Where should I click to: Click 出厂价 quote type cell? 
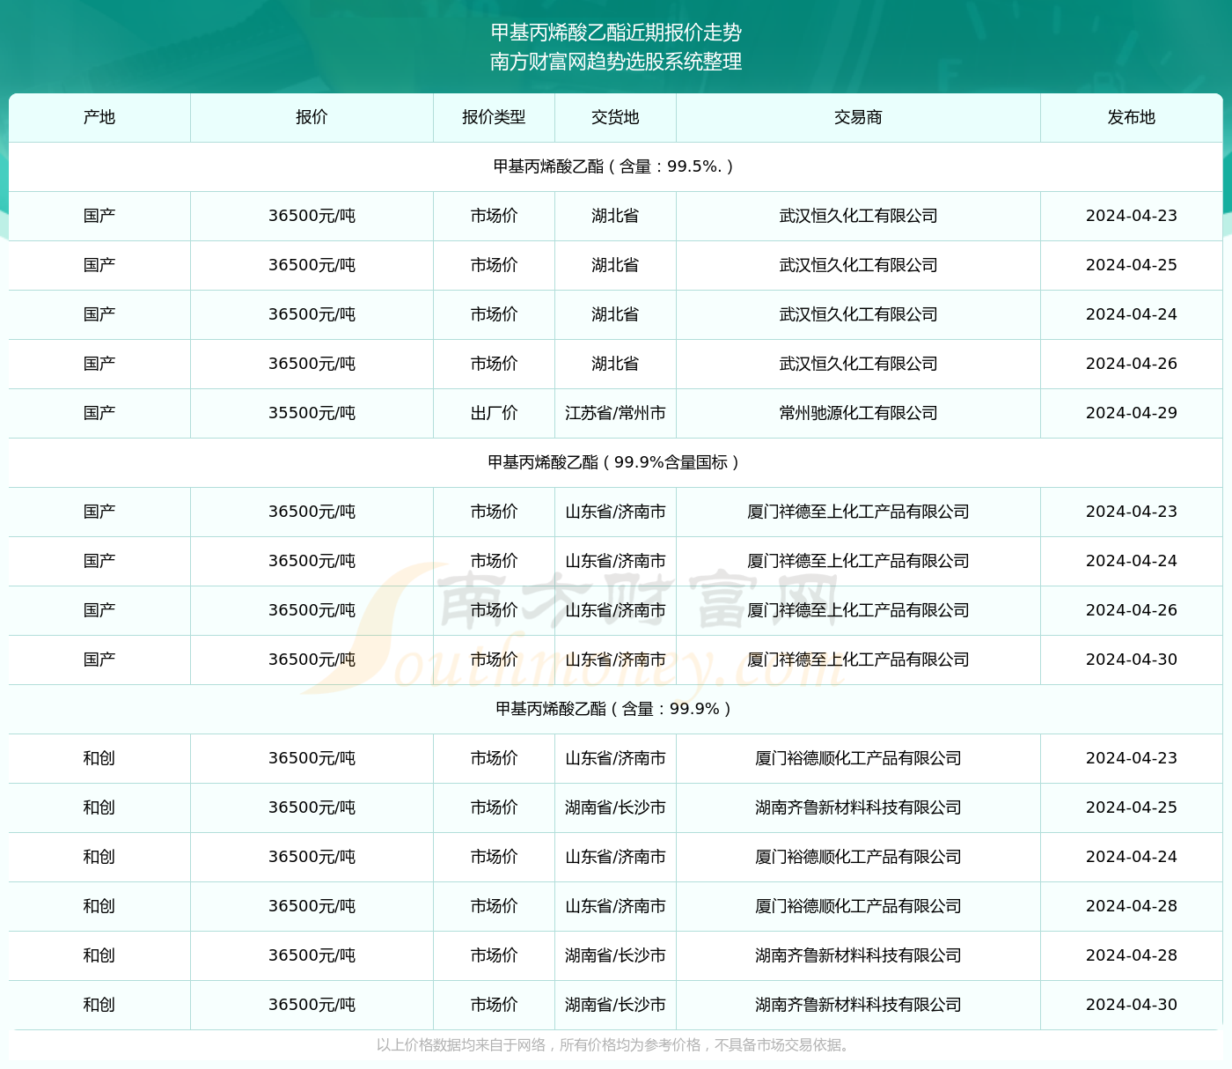click(494, 413)
